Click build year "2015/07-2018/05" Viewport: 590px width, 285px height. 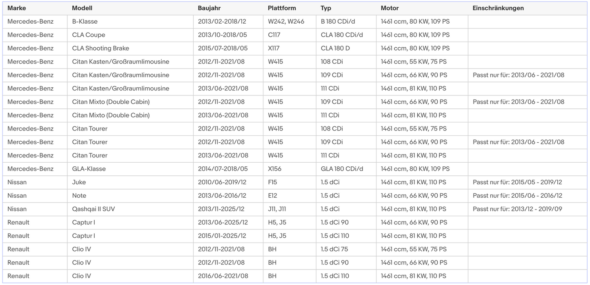[223, 49]
